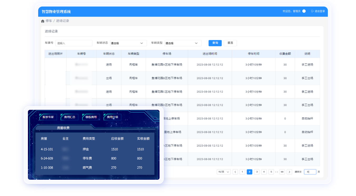Go to page 3

pyautogui.click(x=257, y=172)
